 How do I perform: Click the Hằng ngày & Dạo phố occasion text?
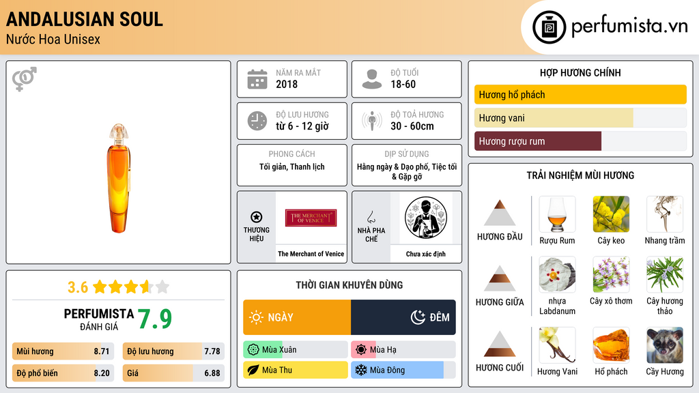tap(407, 171)
